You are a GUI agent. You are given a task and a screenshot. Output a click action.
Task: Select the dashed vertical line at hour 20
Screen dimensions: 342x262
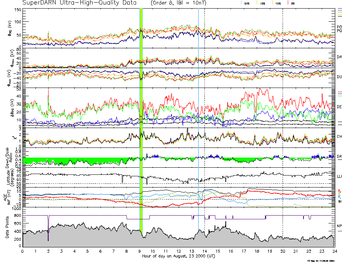click(283, 112)
